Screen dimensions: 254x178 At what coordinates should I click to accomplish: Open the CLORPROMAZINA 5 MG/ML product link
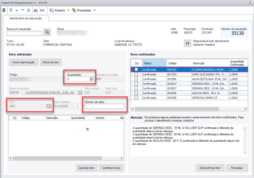pos(50,92)
